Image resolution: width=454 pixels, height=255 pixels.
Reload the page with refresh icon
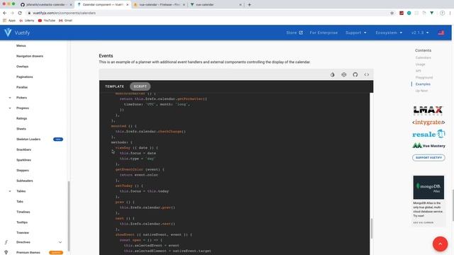tap(20, 13)
